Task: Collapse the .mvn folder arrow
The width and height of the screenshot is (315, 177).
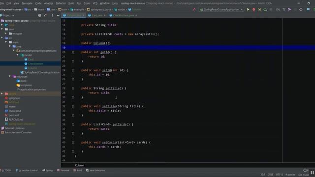Action: tap(2, 29)
